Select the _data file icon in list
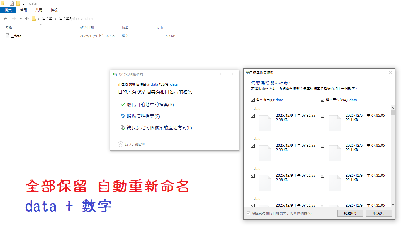The image size is (415, 236). click(x=7, y=36)
